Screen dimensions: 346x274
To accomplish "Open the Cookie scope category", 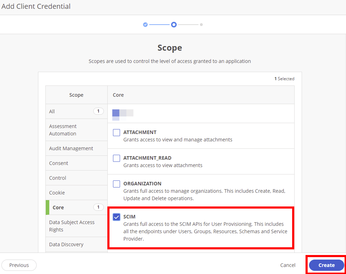I will click(76, 193).
